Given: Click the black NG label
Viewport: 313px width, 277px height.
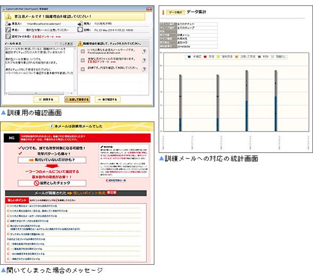Looking at the screenshot, I should pos(12,138).
